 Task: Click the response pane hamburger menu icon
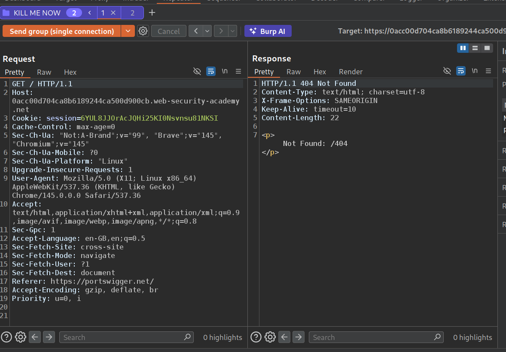click(x=488, y=71)
